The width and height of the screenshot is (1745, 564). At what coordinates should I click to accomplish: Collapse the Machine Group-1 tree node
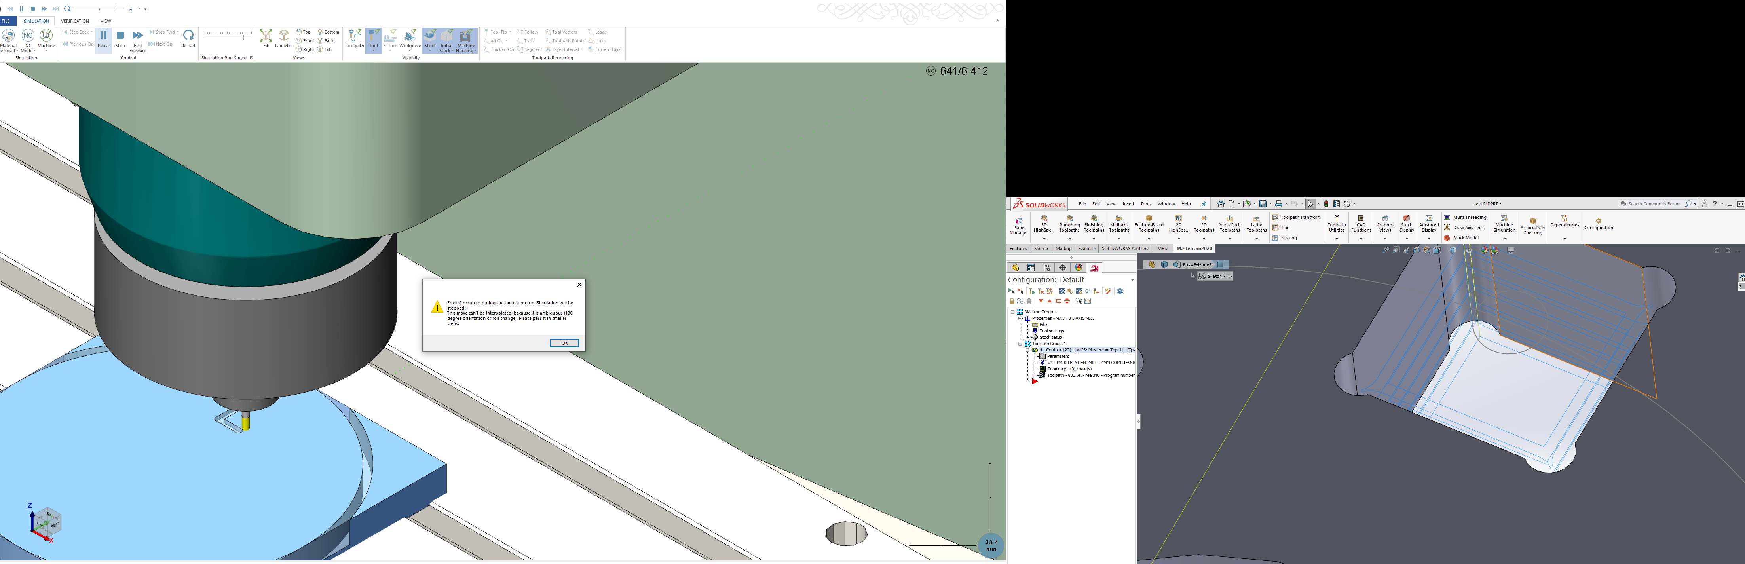(x=1013, y=312)
